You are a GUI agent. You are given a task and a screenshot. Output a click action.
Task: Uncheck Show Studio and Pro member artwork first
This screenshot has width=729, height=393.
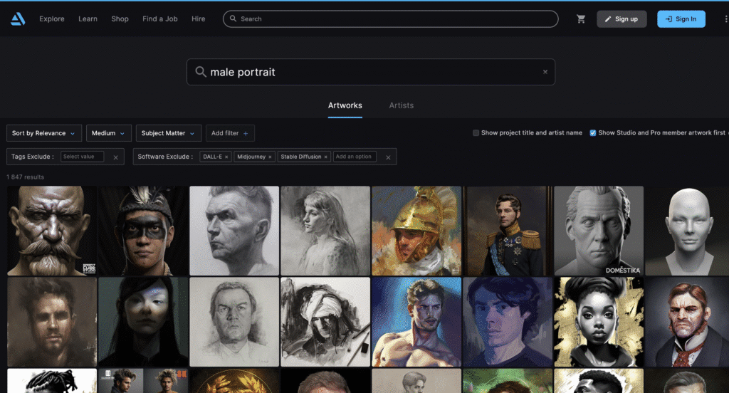point(593,133)
